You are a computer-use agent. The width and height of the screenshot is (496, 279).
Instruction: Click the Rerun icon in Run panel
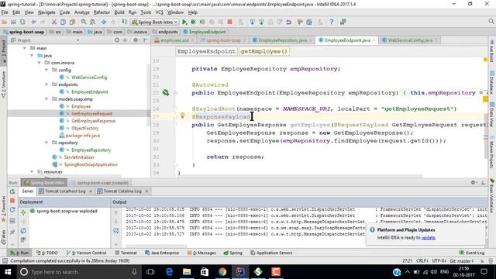click(x=12, y=191)
